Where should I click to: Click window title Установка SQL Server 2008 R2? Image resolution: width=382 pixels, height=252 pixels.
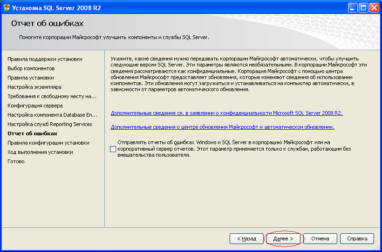(x=56, y=8)
